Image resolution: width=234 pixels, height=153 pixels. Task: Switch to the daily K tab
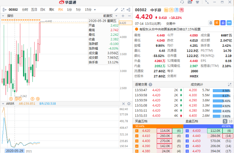[x=43, y=10]
